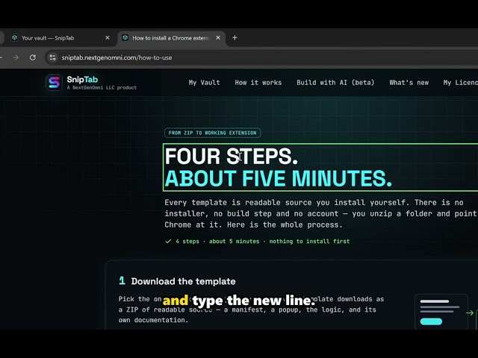
Task: Open site information icon in address bar
Action: (53, 57)
